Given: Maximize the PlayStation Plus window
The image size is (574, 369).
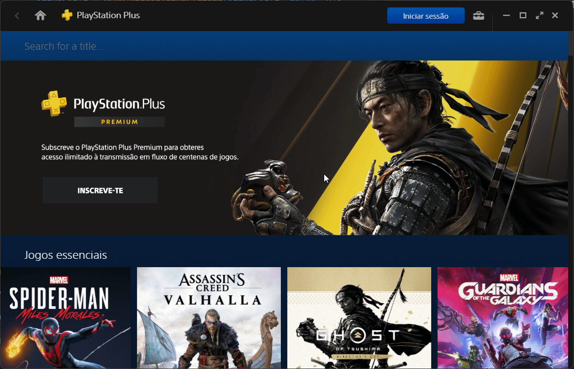Looking at the screenshot, I should (523, 15).
